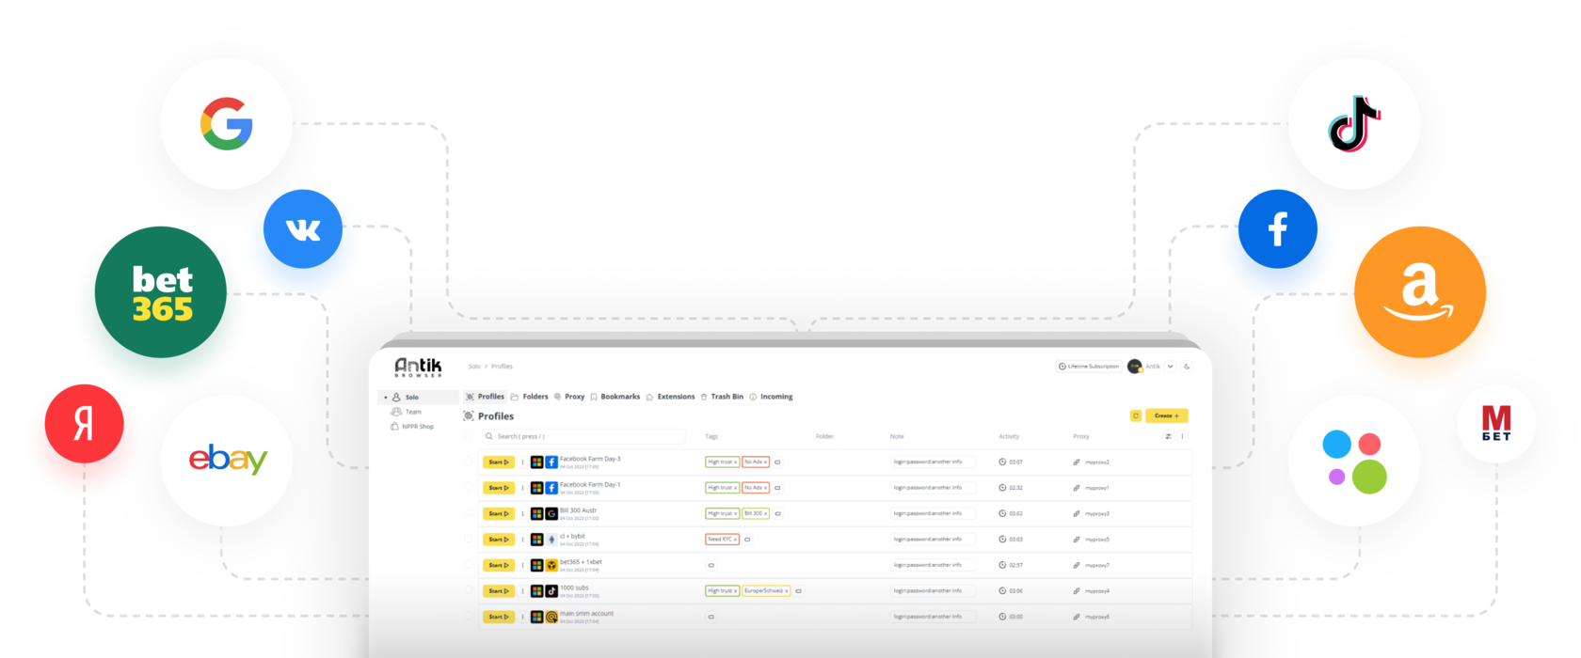Select the bet365 + 1xbet profile checkbox
The width and height of the screenshot is (1581, 658).
pos(469,565)
